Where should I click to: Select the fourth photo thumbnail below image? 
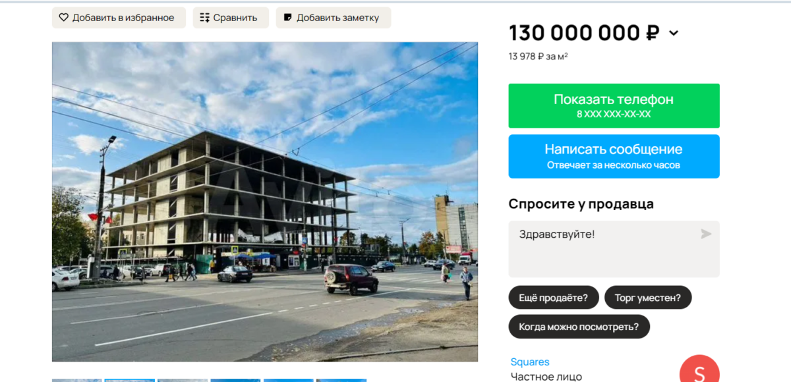[235, 380]
